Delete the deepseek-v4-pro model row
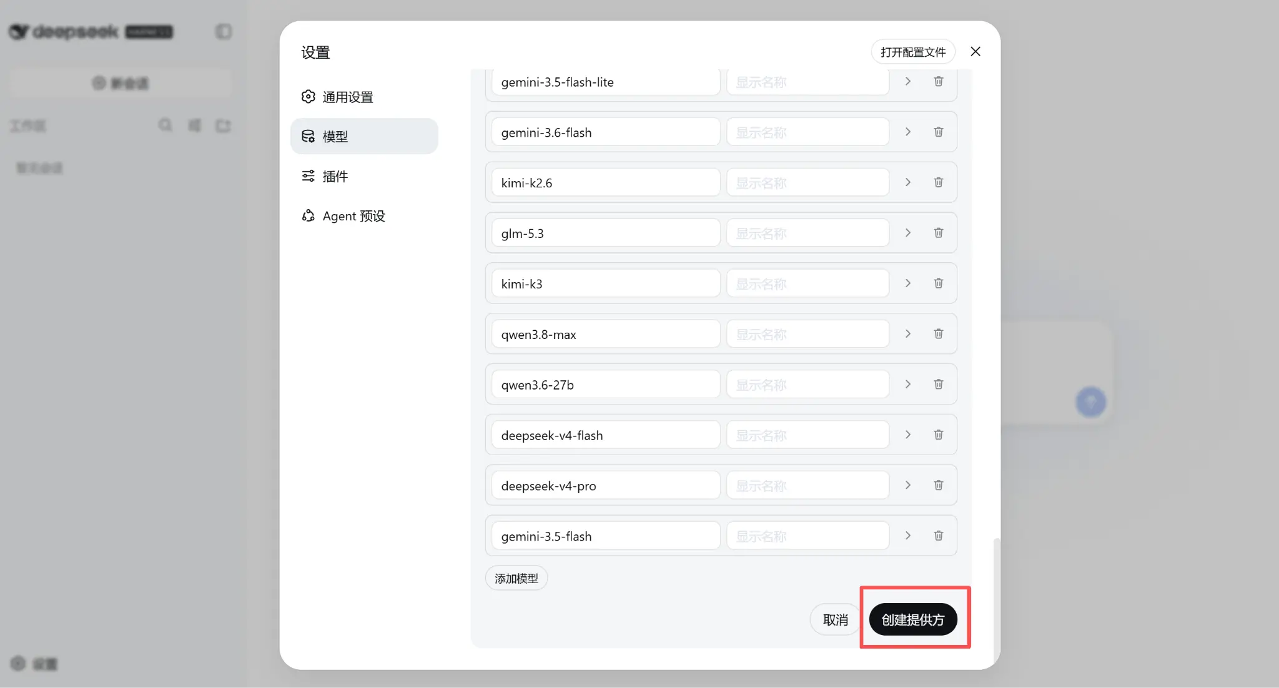The width and height of the screenshot is (1279, 688). [x=938, y=486]
